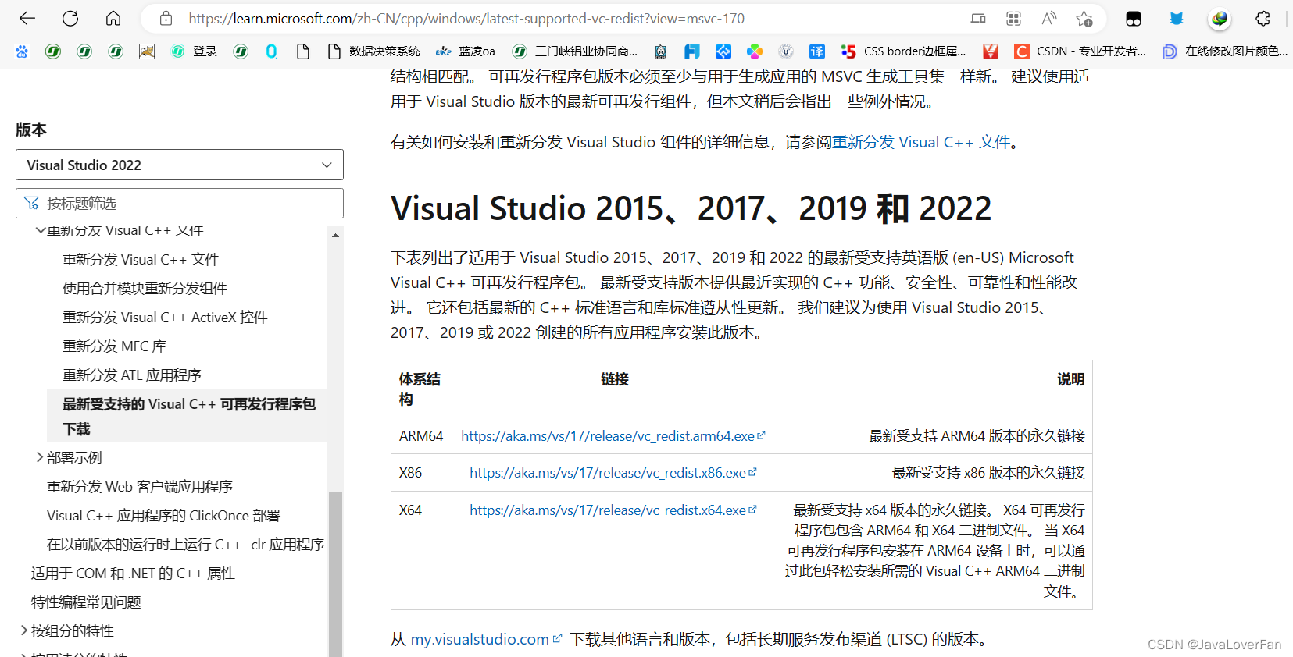
Task: Start Read Aloud from the address bar
Action: pyautogui.click(x=1049, y=19)
